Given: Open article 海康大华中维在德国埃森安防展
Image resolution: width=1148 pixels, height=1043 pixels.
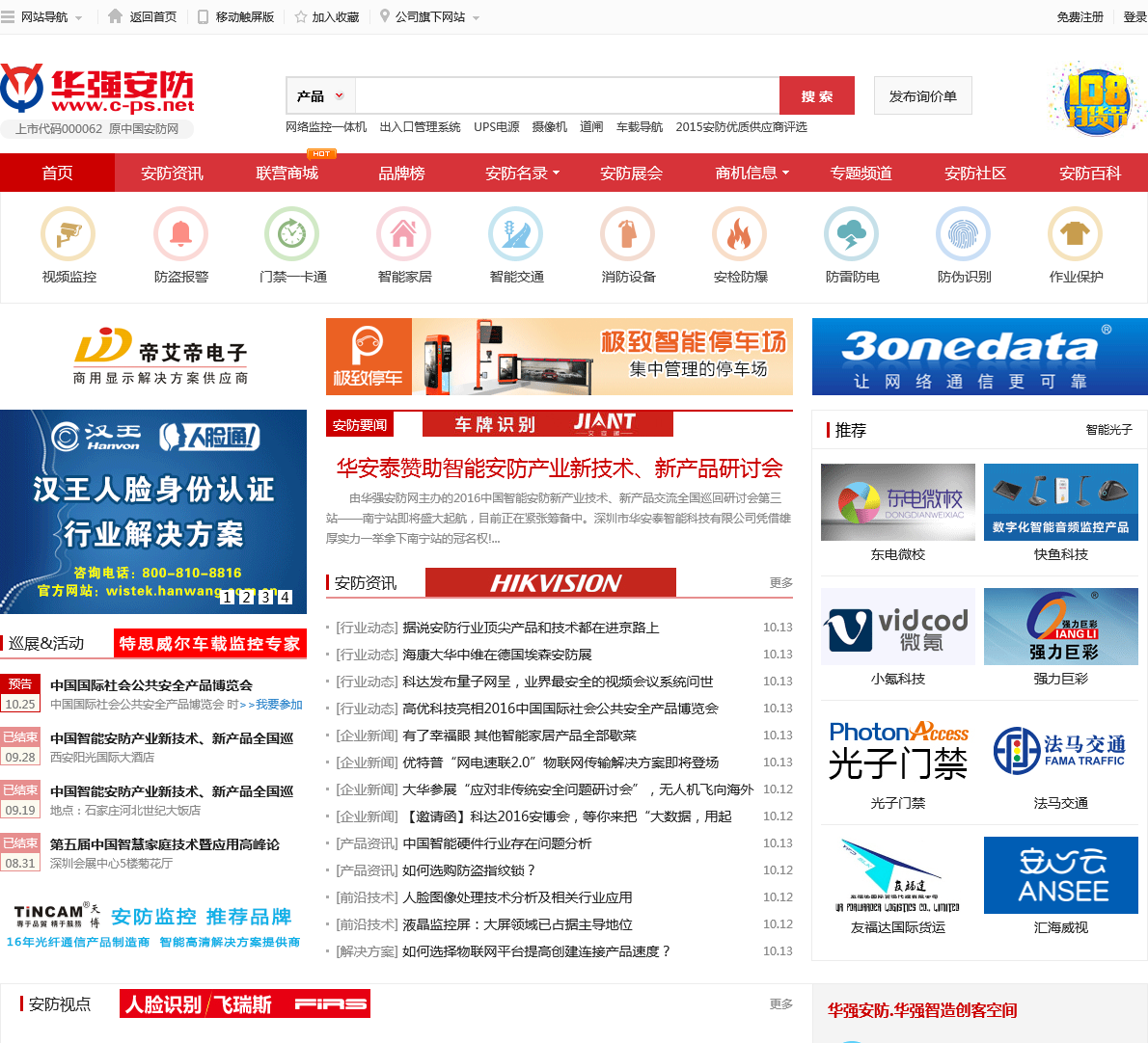Looking at the screenshot, I should click(x=497, y=654).
